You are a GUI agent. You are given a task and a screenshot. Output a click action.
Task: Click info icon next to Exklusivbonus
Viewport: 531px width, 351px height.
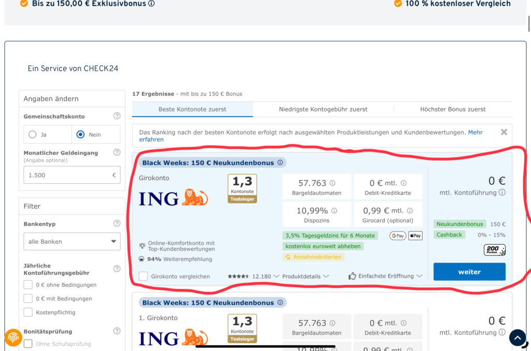pos(151,4)
